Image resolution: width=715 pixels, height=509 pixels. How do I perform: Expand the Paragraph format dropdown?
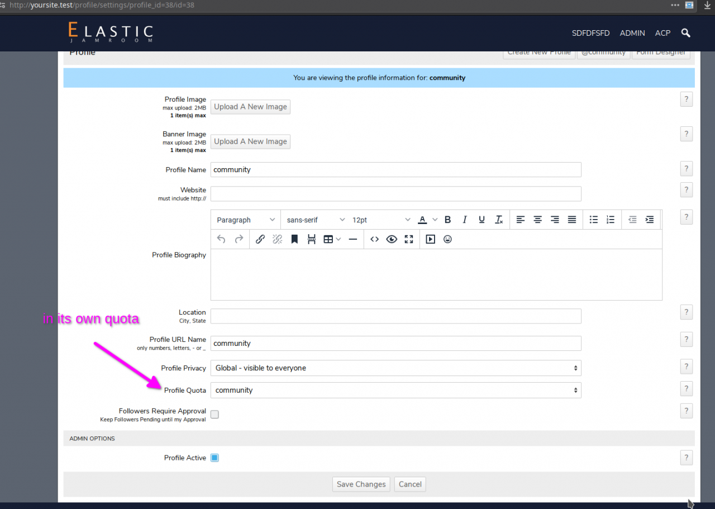coord(245,220)
